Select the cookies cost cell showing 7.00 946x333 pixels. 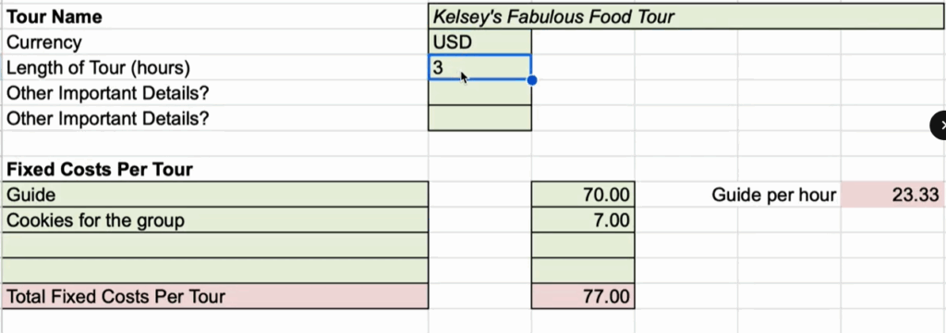(583, 220)
